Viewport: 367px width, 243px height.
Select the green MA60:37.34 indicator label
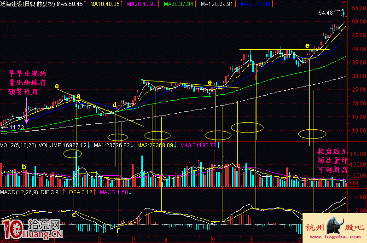pyautogui.click(x=178, y=4)
